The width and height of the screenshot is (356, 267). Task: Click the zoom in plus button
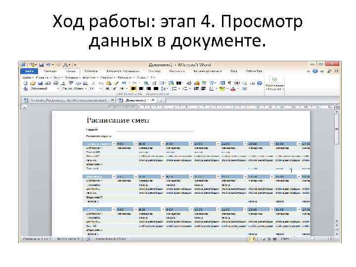(331, 239)
